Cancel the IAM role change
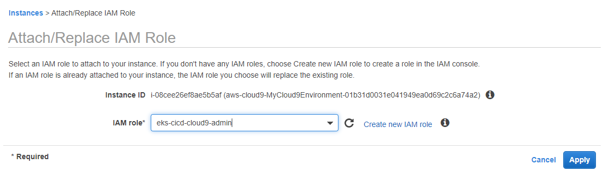Image resolution: width=604 pixels, height=194 pixels. (543, 160)
